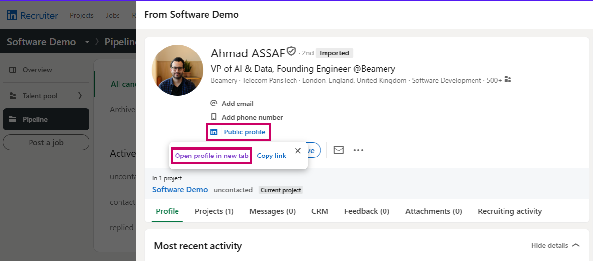
Task: Expand the Talent pool chevron
Action: (80, 96)
